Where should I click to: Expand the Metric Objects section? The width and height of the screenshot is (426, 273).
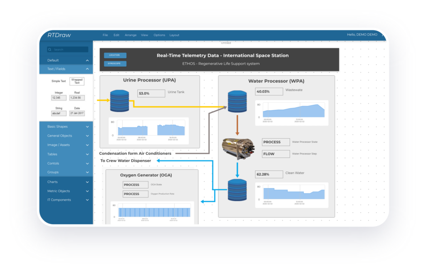pos(66,191)
